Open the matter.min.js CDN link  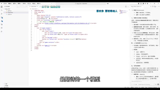[67, 23]
